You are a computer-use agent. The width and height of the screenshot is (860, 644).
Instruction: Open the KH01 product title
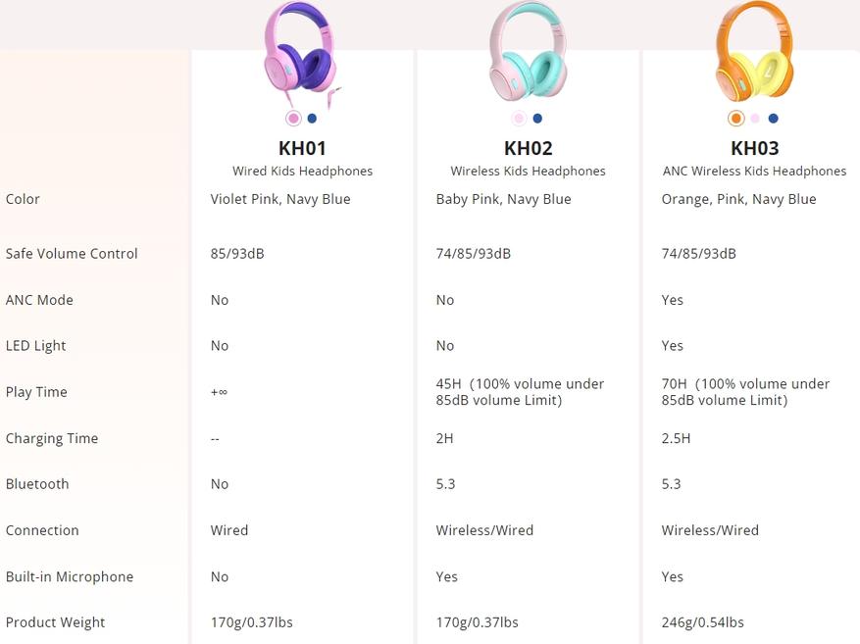tap(302, 149)
